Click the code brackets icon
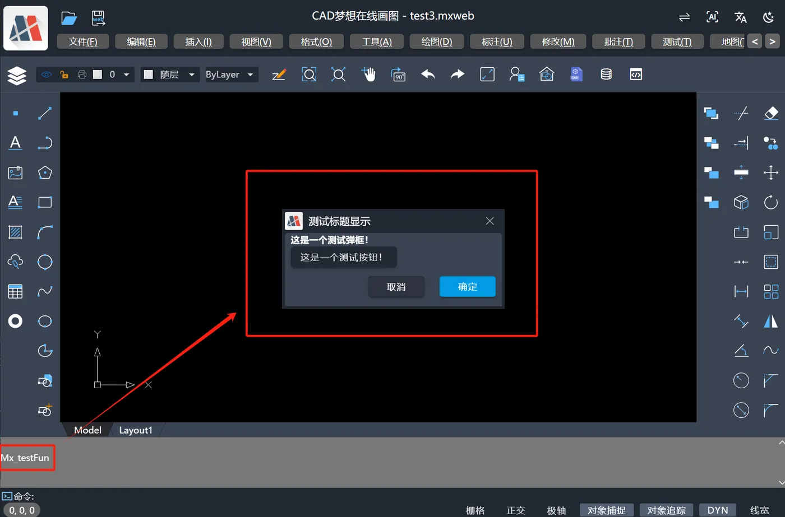This screenshot has width=785, height=517. point(636,74)
